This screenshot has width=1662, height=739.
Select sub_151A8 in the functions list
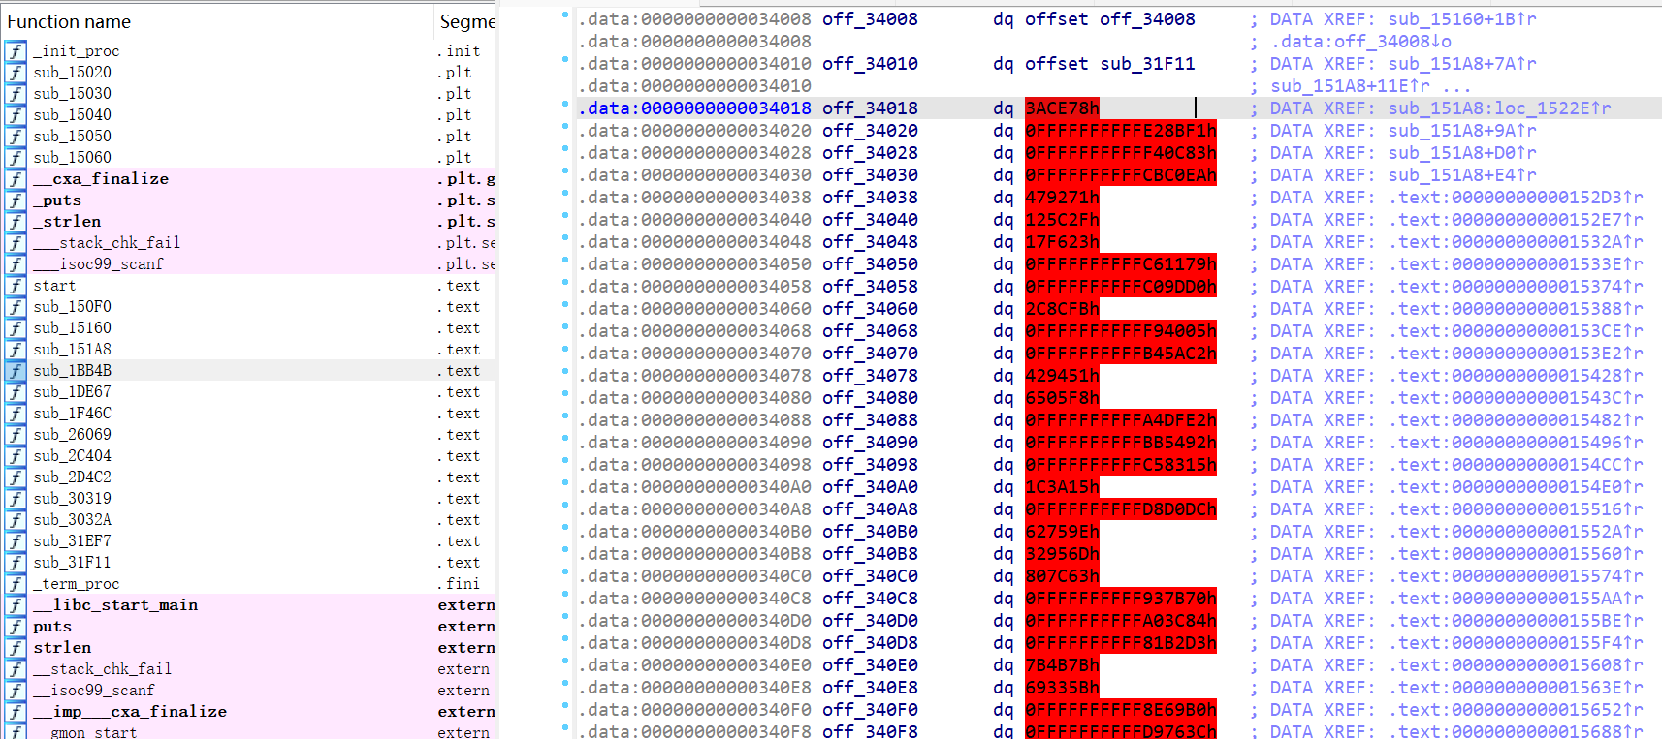(x=73, y=350)
